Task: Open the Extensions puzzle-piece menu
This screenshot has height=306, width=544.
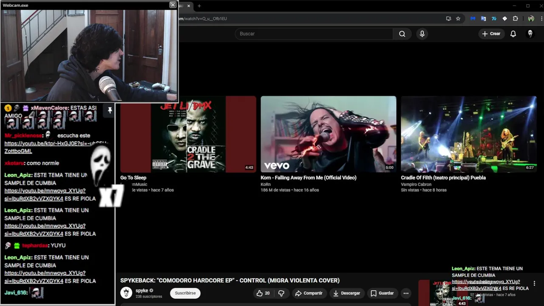Action: pyautogui.click(x=516, y=19)
